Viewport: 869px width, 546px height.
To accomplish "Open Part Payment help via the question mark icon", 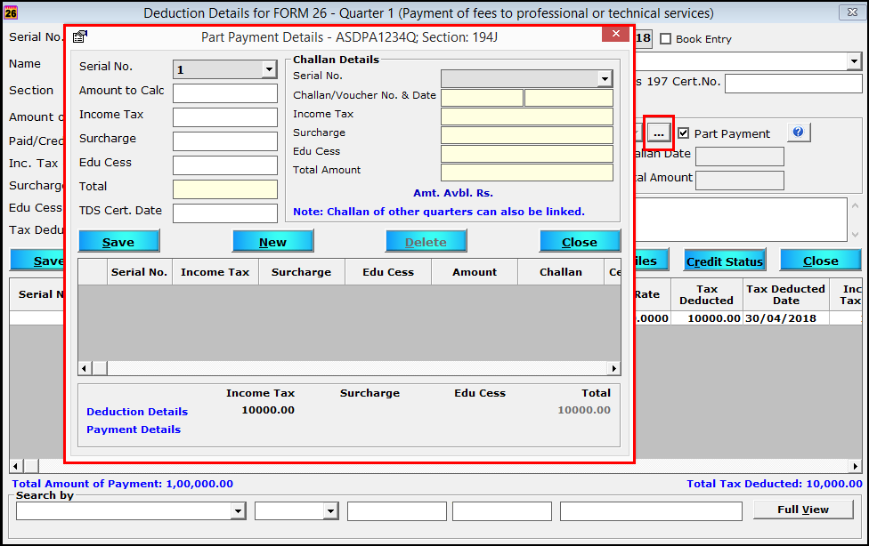I will point(799,132).
